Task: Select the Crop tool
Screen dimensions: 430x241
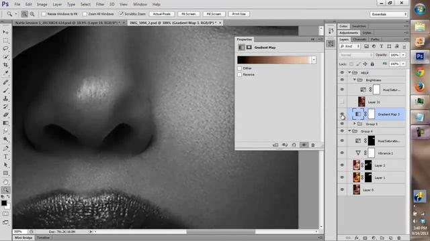Action: coord(5,65)
